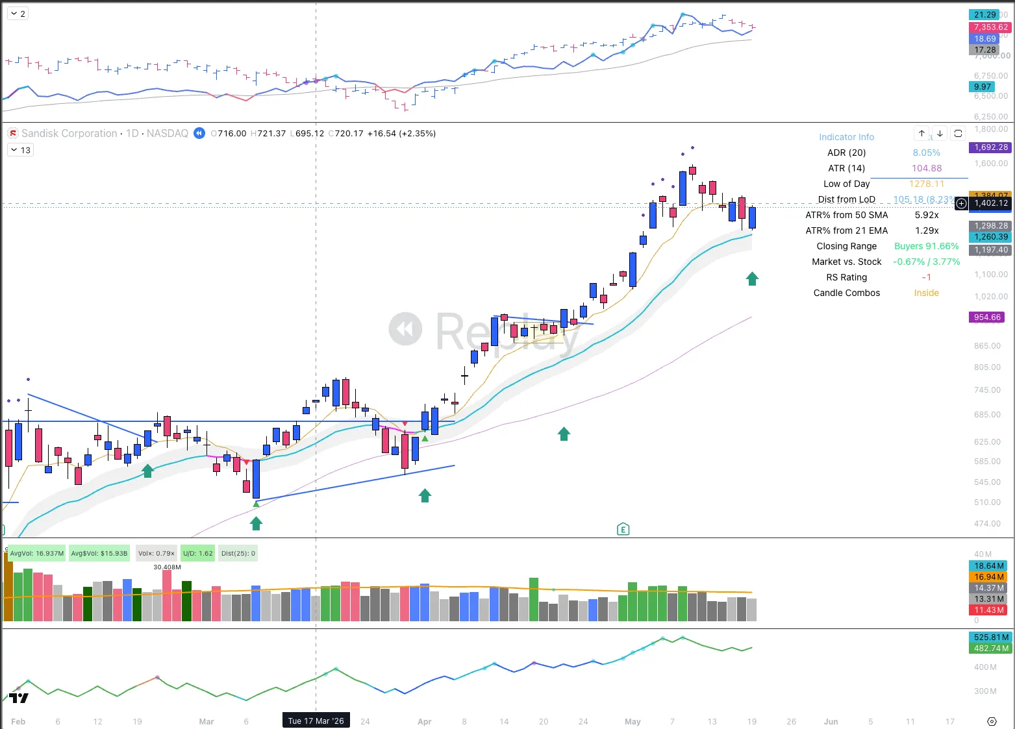
Task: Click the Tue 17 Mar '26 date label
Action: point(316,721)
